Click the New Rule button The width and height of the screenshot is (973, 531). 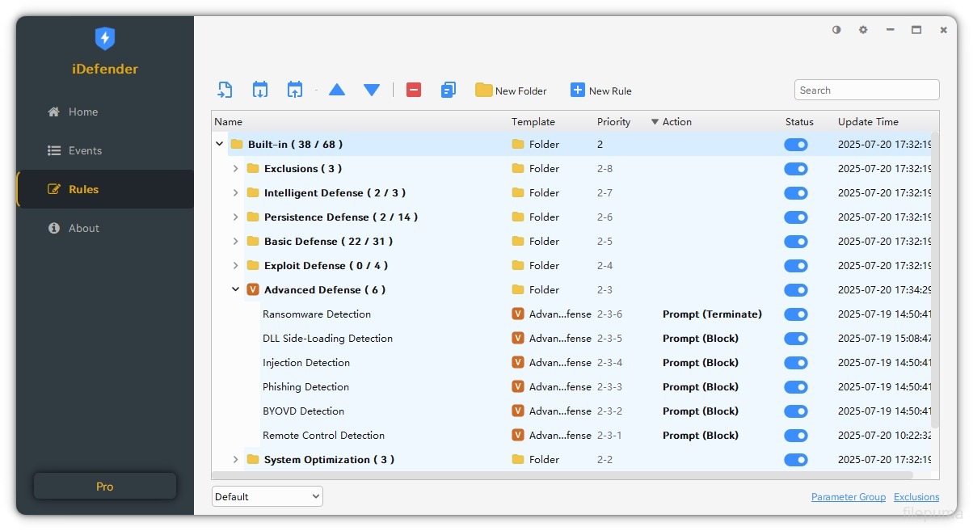(600, 90)
